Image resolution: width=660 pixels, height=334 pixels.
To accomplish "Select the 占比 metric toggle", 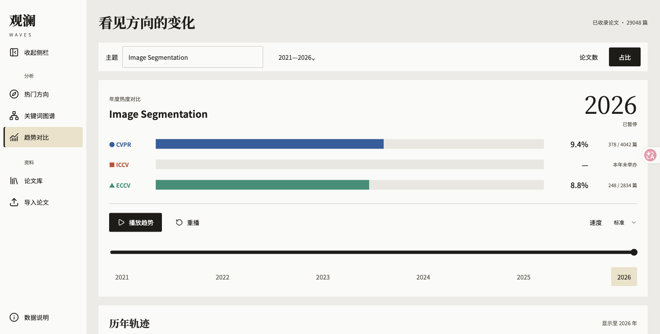I will pos(625,57).
